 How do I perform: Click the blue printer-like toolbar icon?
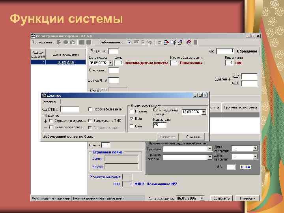tap(180, 42)
